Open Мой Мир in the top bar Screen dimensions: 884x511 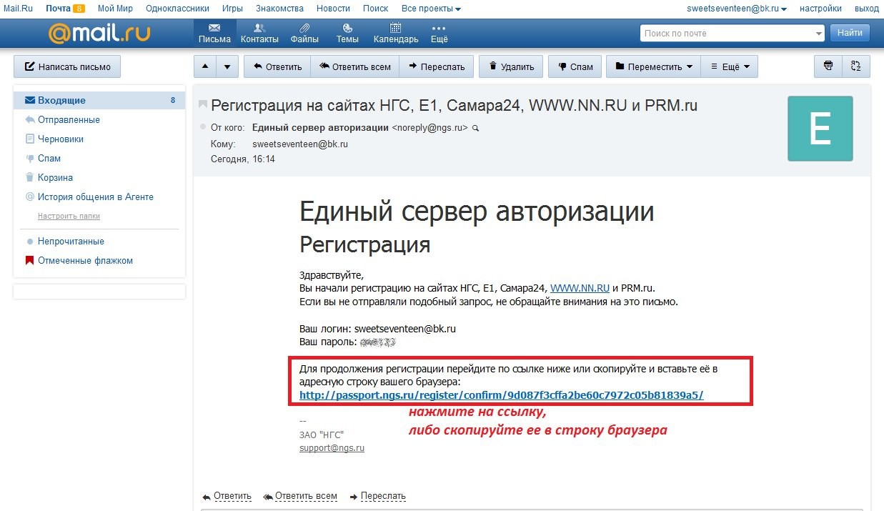click(115, 9)
